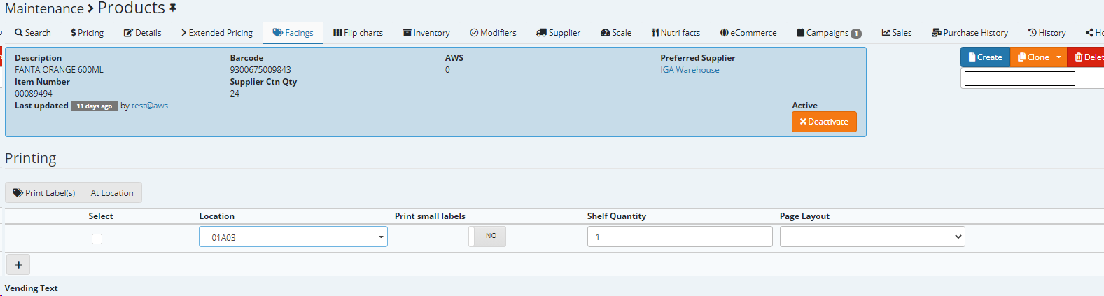The image size is (1104, 296).
Task: Open Flip charts grid icon tab
Action: 358,33
